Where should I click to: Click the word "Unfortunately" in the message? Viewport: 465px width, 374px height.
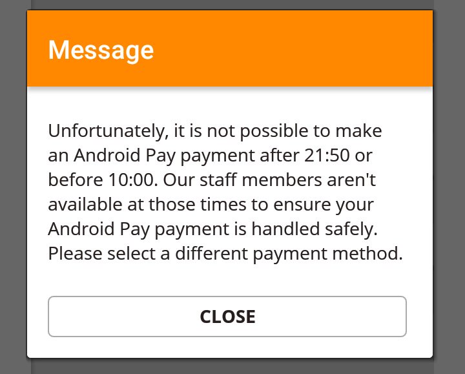(x=106, y=131)
